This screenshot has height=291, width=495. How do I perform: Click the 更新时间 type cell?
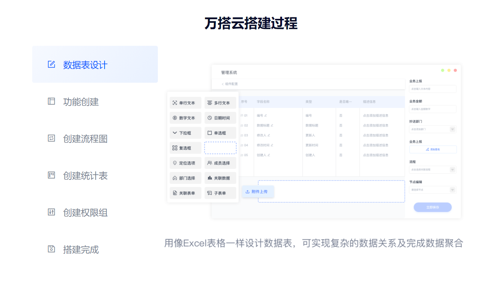pos(312,145)
